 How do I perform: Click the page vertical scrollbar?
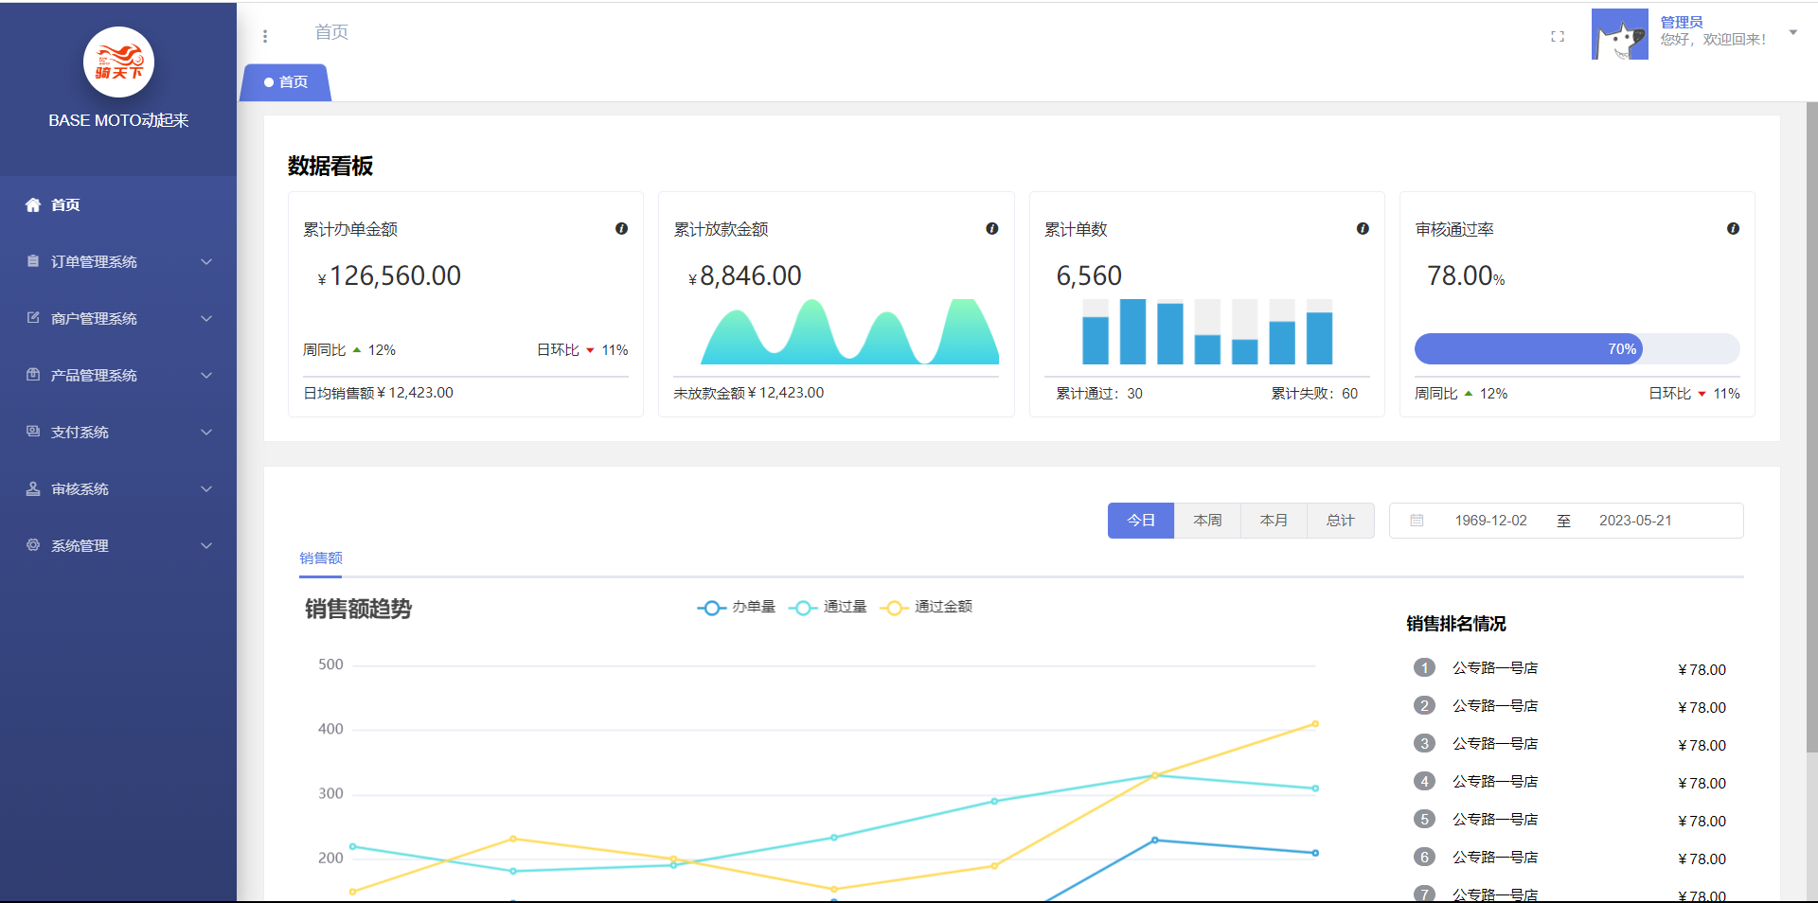[x=1811, y=426]
